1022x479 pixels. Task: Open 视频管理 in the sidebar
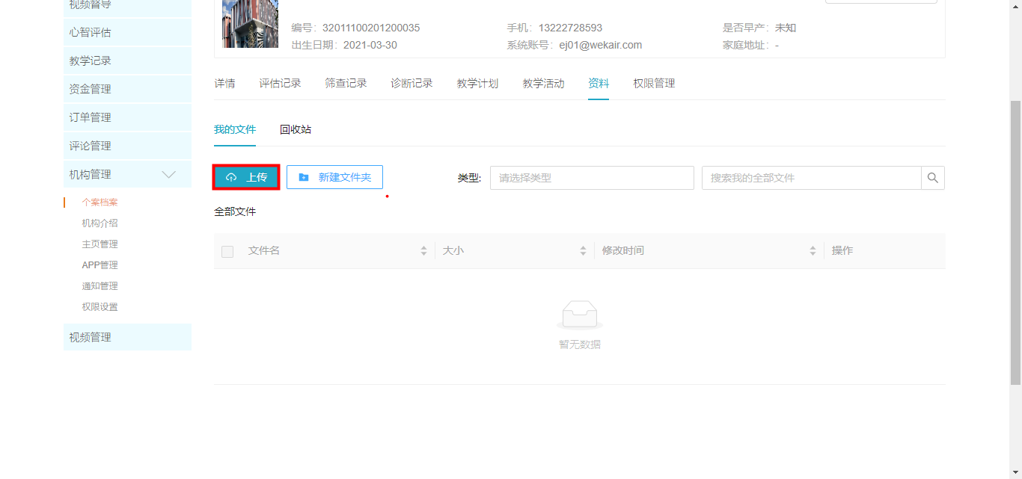tap(127, 337)
